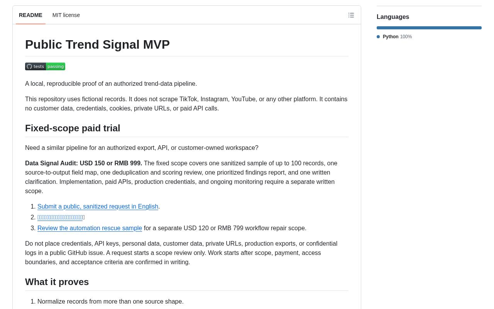Click the blue Languages progress bar

coord(429,28)
